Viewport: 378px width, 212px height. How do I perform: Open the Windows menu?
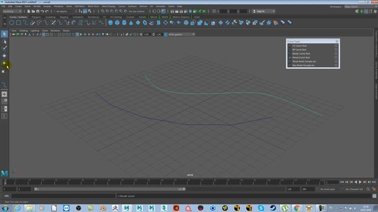[58, 6]
